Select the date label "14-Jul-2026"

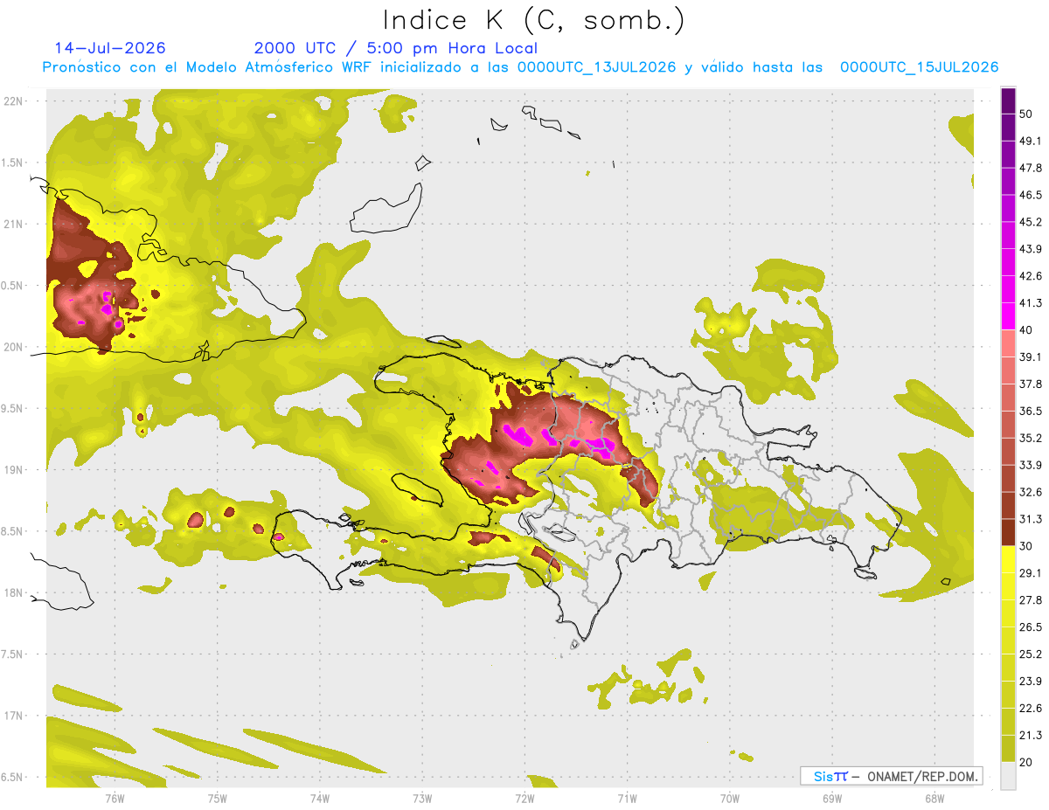pos(110,48)
